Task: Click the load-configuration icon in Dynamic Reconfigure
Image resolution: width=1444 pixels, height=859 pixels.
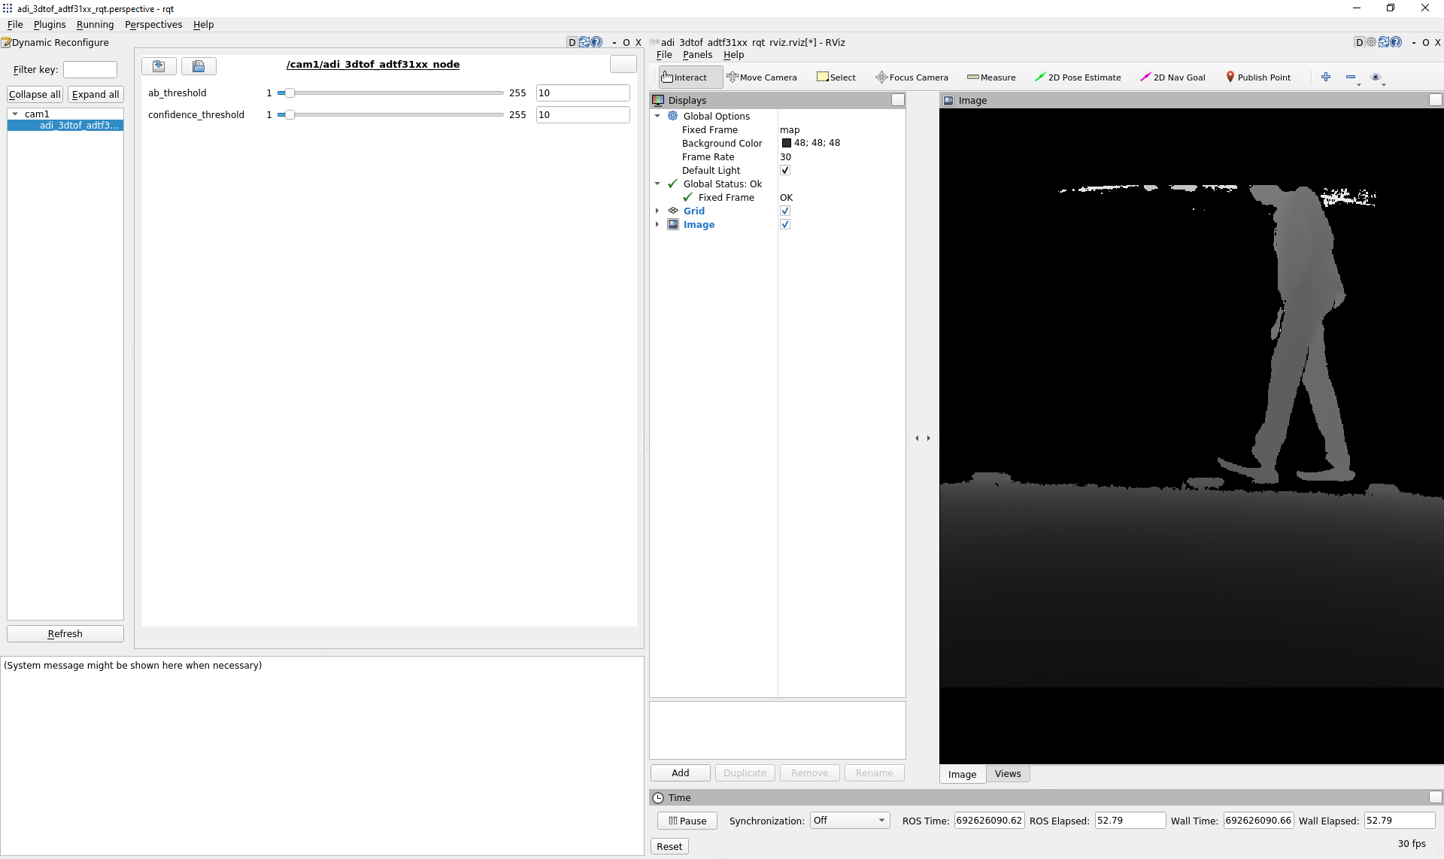Action: pyautogui.click(x=159, y=66)
